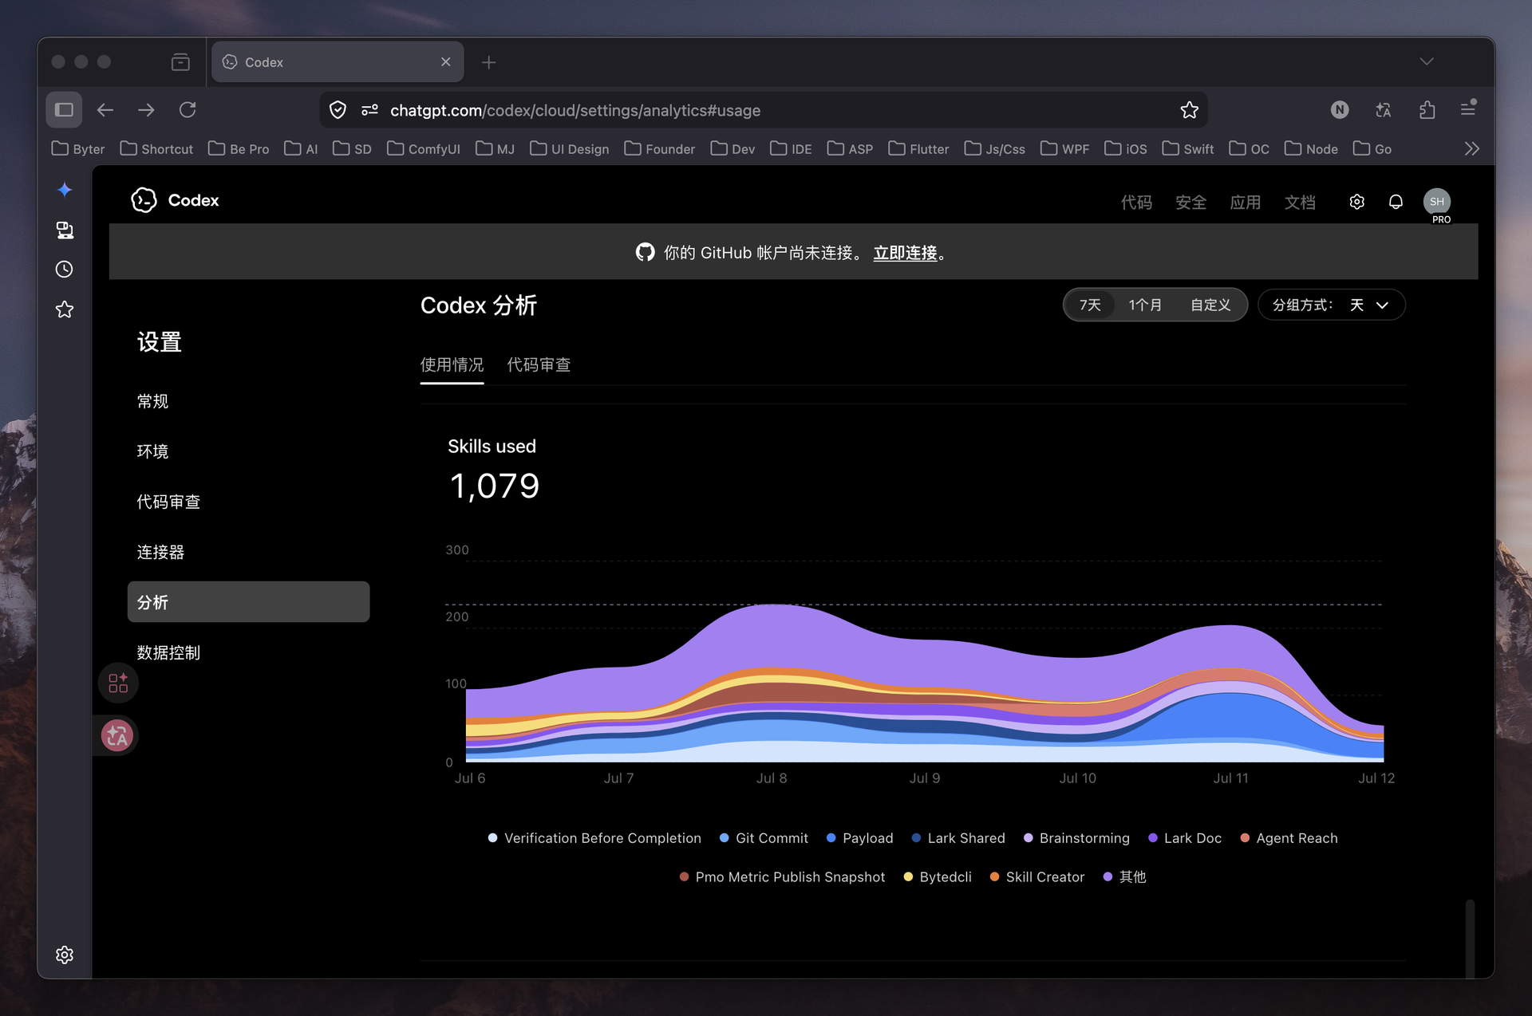1532x1016 pixels.
Task: Open the shield site protection icon
Action: pyautogui.click(x=338, y=110)
